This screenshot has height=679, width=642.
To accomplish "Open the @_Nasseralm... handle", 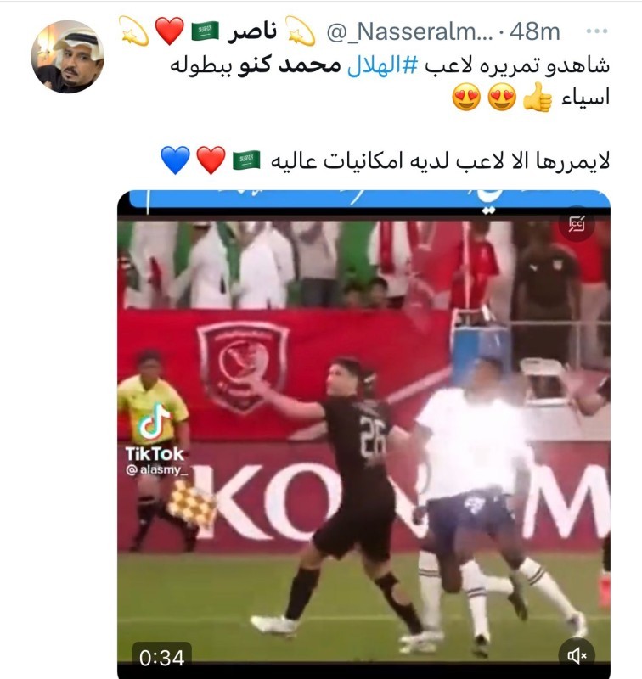I will (x=410, y=31).
